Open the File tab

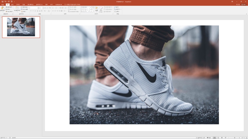tap(3, 5)
